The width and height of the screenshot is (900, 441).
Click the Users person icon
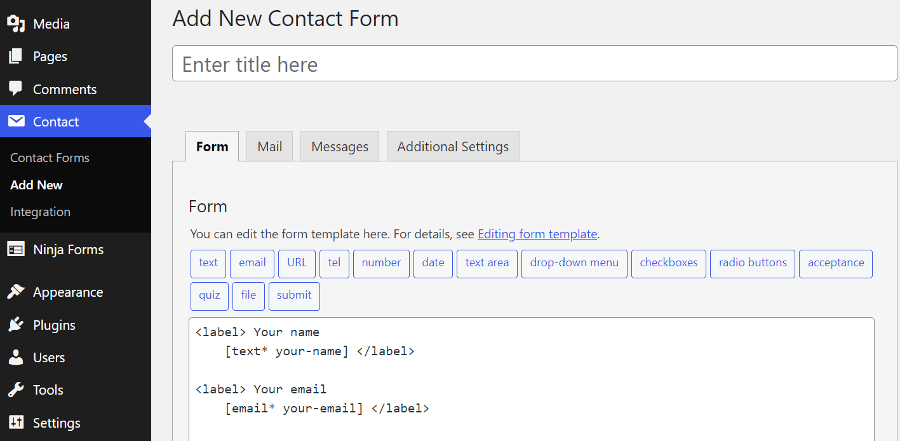(16, 358)
